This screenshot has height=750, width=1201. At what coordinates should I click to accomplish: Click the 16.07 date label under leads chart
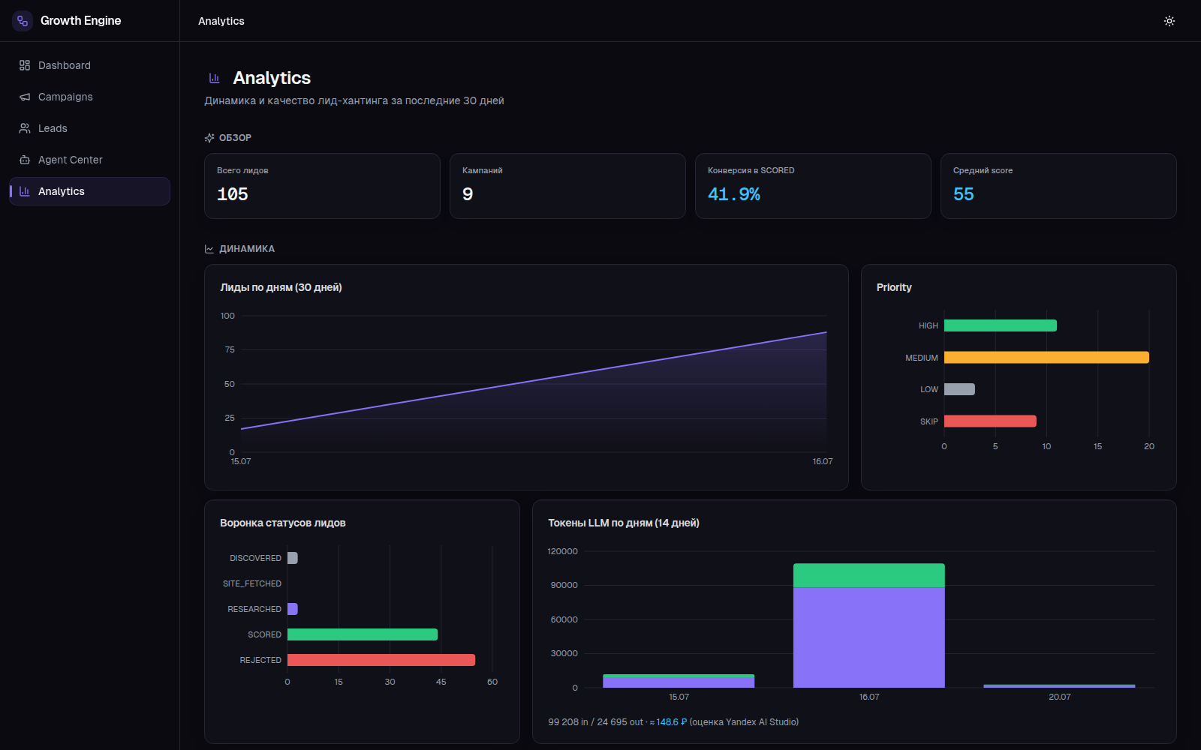[x=823, y=461]
